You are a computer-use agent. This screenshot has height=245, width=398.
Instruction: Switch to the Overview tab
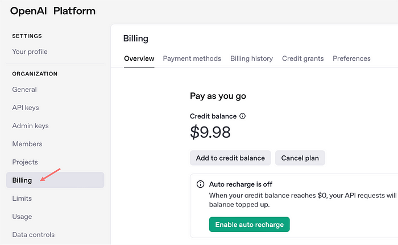139,58
